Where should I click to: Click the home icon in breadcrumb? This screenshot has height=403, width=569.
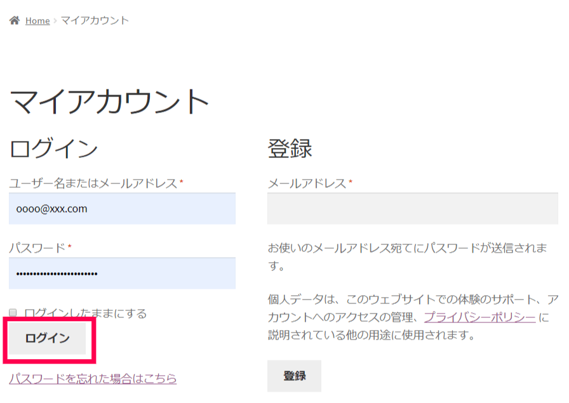click(x=15, y=20)
